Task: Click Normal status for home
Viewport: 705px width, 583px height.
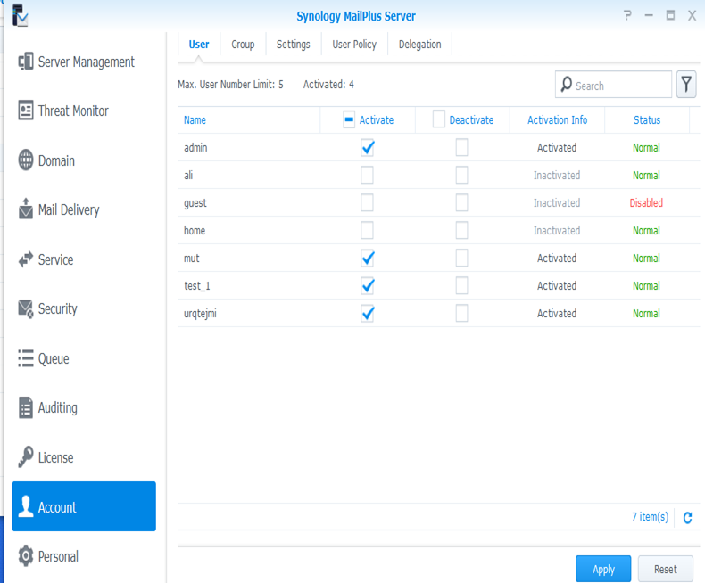Action: click(647, 230)
